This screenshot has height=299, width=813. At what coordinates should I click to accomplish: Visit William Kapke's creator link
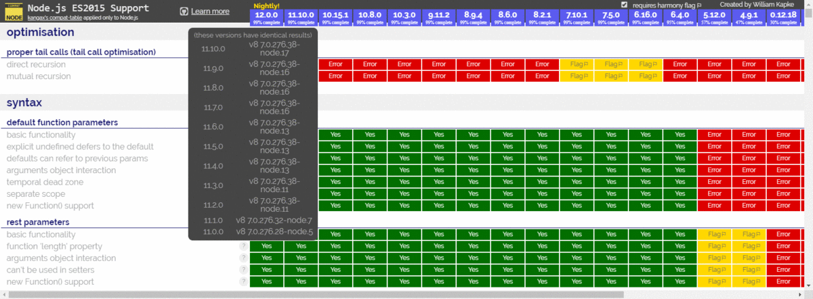(757, 4)
